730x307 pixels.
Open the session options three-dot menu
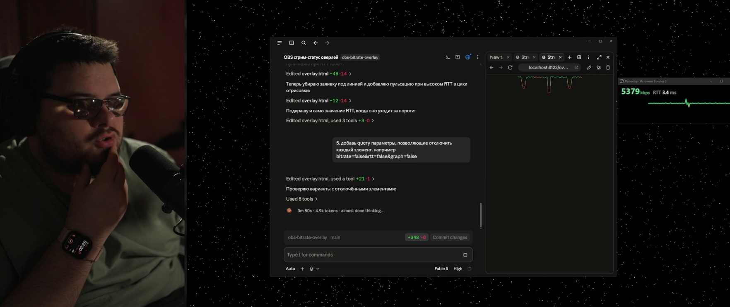coord(477,57)
